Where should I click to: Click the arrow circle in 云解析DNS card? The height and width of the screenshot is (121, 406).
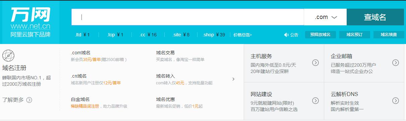point(396,100)
